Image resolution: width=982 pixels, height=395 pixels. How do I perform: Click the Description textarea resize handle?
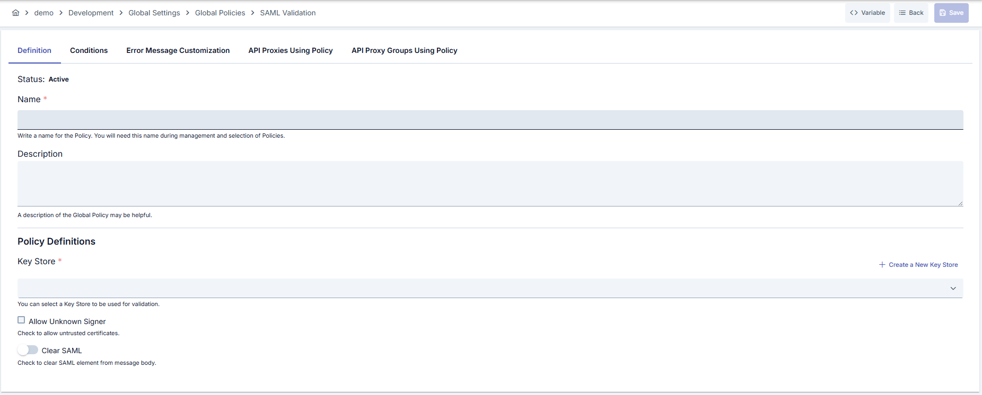(x=960, y=203)
